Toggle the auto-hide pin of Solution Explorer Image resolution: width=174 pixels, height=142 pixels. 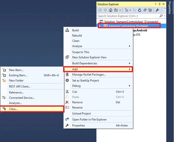pyautogui.click(x=160, y=4)
